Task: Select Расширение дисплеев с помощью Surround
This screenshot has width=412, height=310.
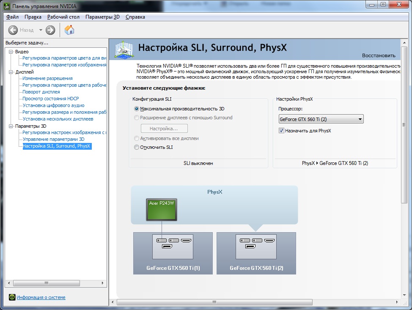Action: coord(137,118)
